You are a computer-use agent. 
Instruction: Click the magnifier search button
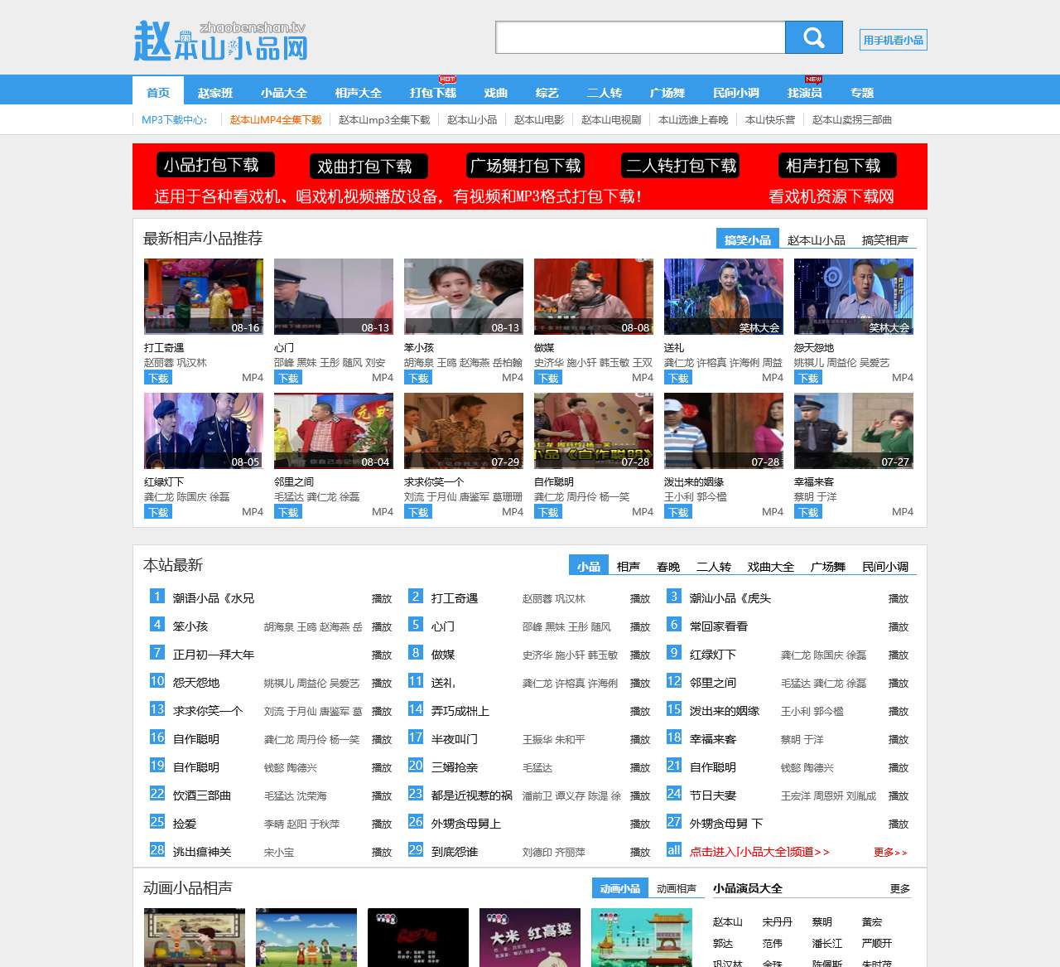[x=813, y=37]
